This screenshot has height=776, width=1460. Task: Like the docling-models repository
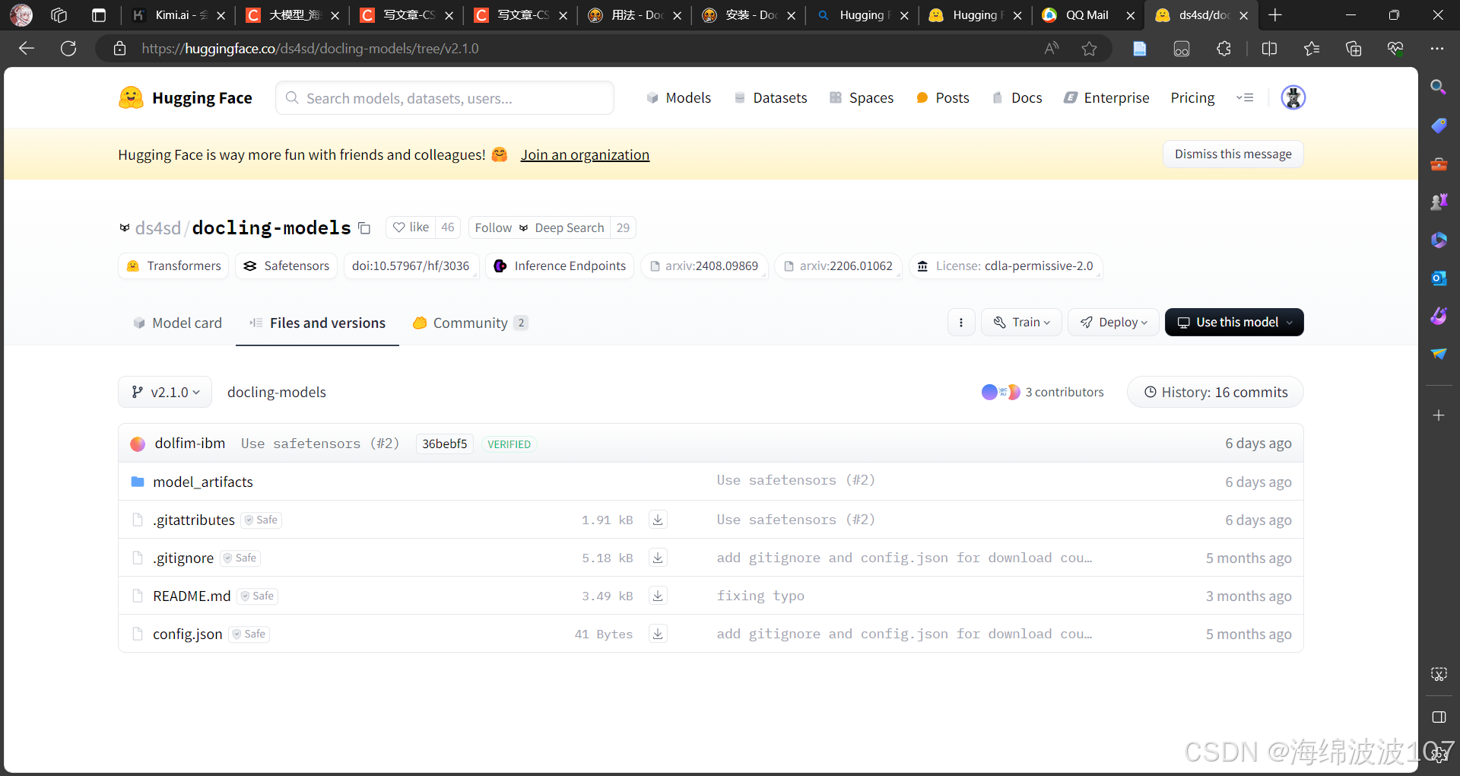click(411, 227)
